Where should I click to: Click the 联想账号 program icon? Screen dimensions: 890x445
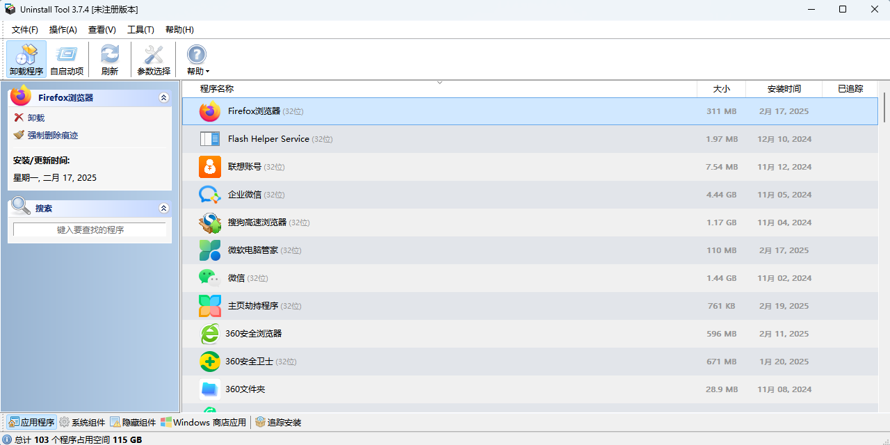click(209, 167)
